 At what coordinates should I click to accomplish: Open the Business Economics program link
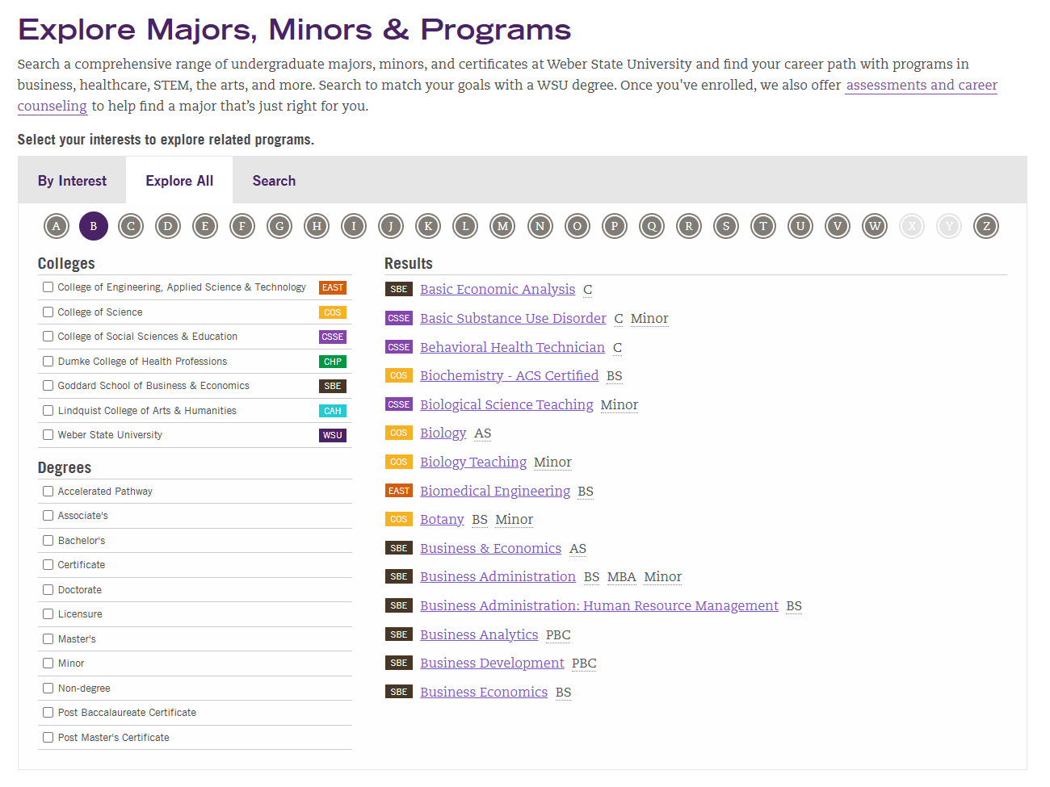(484, 692)
